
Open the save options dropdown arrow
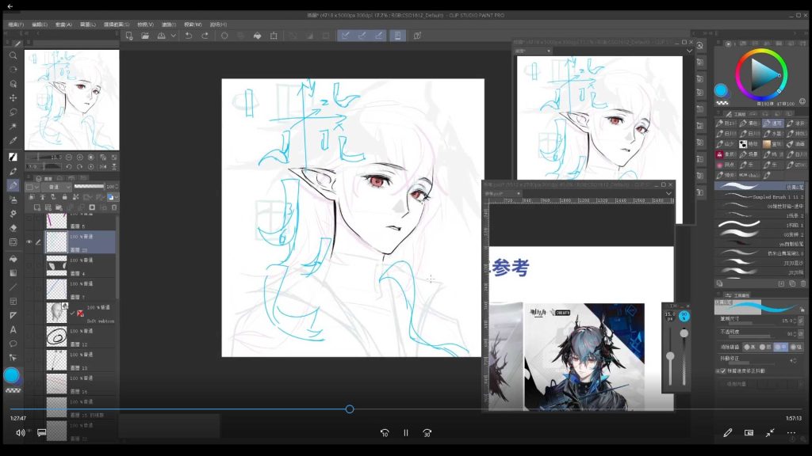coord(174,36)
